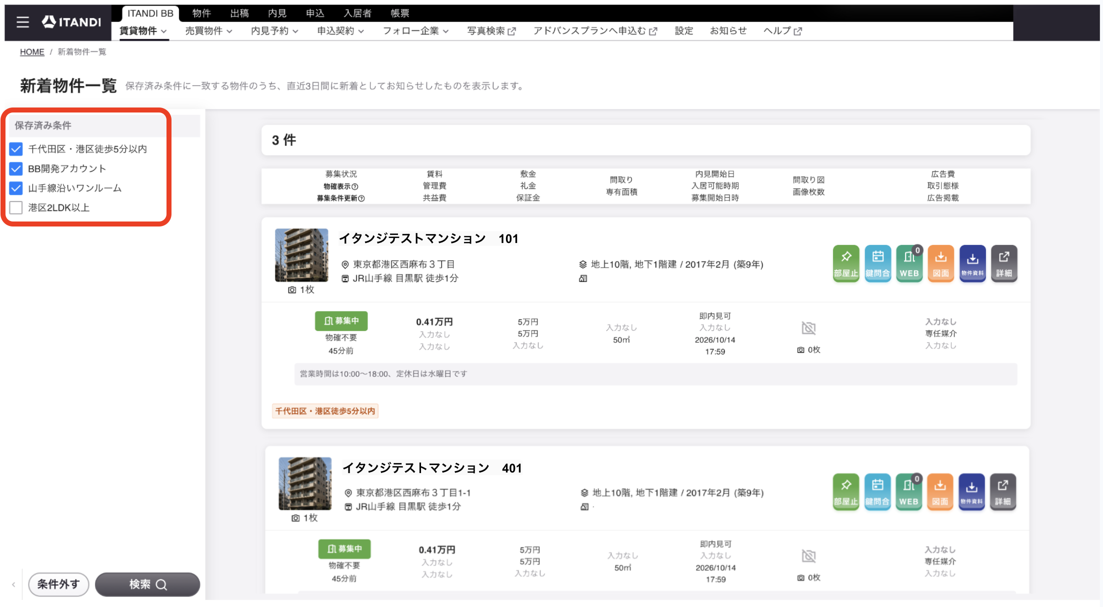Image resolution: width=1103 pixels, height=607 pixels.
Task: Switch to the 出稿 tab
Action: pyautogui.click(x=239, y=13)
